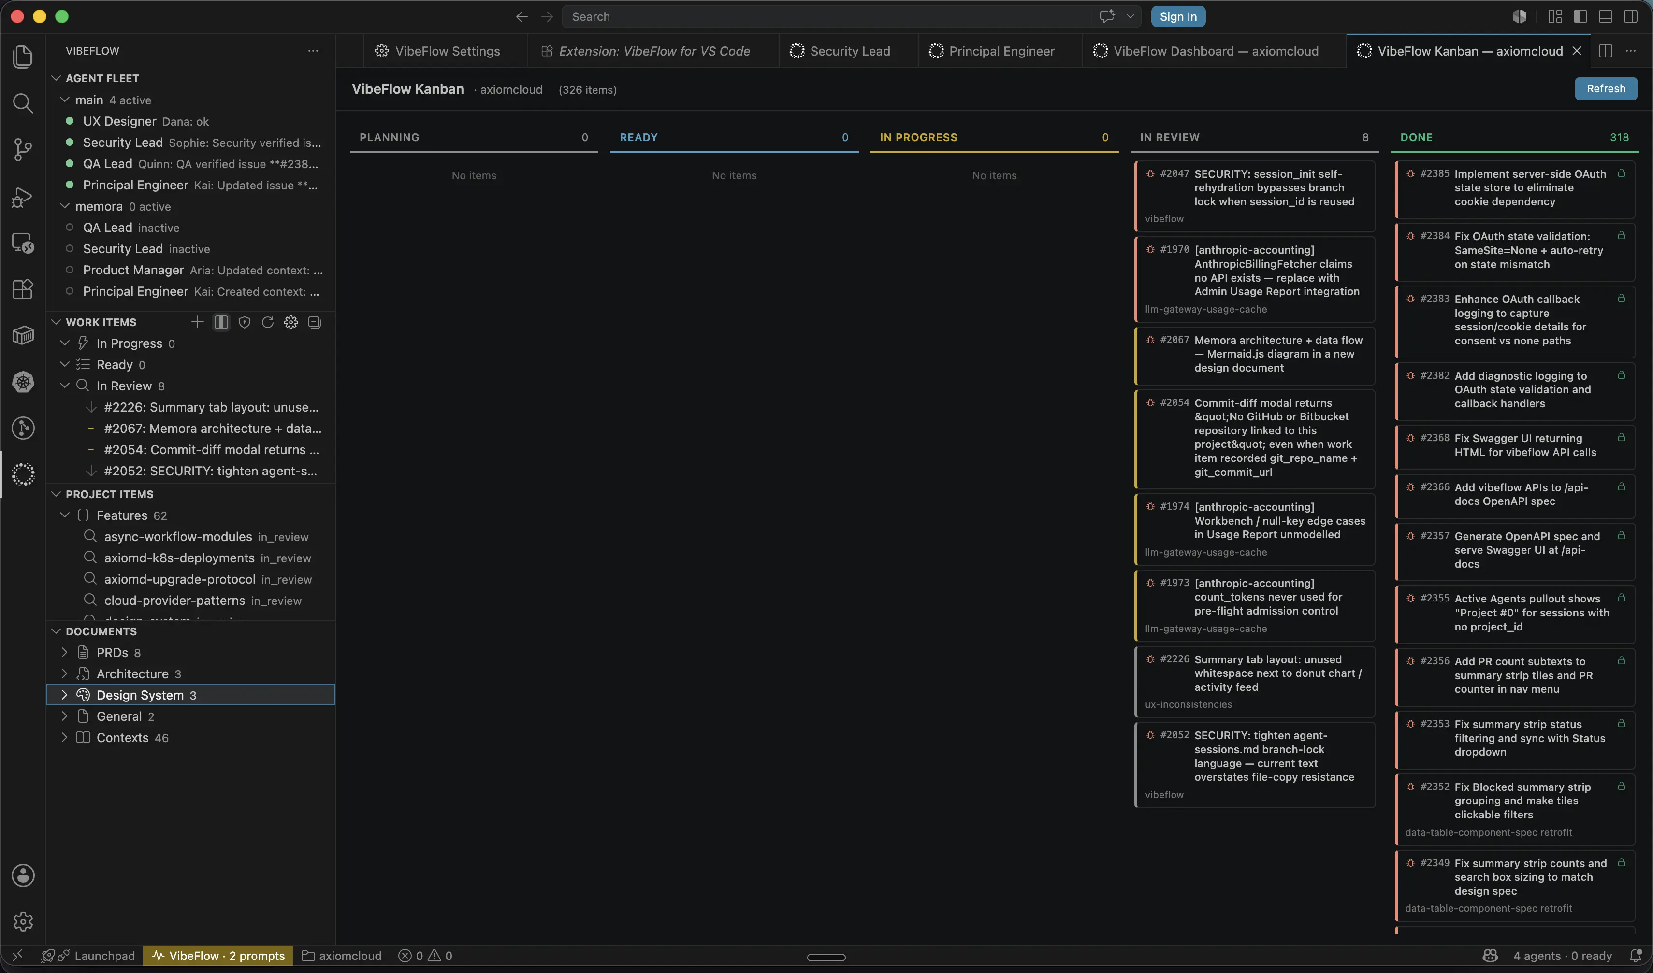The width and height of the screenshot is (1653, 973).
Task: Close the VibeFlow Kanban tab
Action: point(1577,50)
